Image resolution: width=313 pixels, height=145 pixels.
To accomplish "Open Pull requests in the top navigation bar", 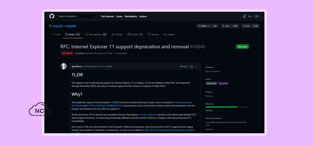I will tap(108, 16).
